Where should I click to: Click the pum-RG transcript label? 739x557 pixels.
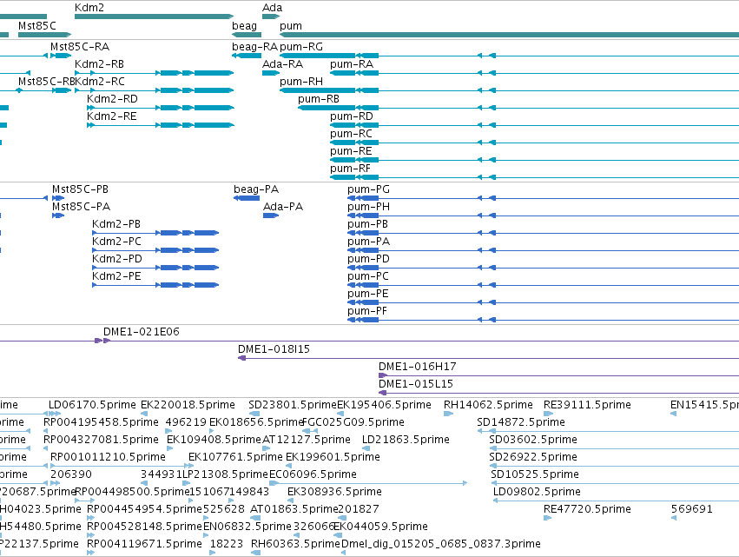[301, 47]
